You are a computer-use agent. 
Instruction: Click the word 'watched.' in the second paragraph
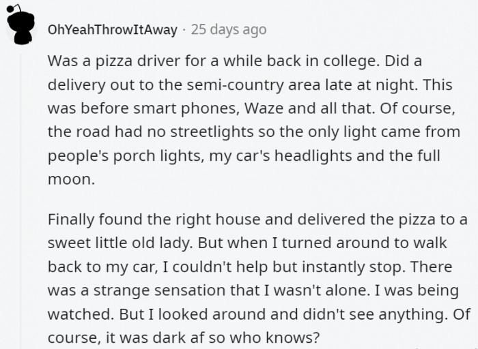(x=81, y=314)
